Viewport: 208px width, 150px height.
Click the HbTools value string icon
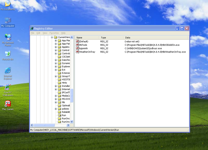[x=77, y=45]
